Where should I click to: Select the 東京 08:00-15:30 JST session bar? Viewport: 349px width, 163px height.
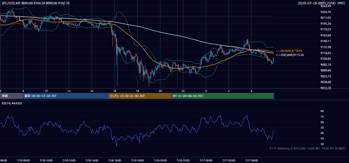click(66, 96)
